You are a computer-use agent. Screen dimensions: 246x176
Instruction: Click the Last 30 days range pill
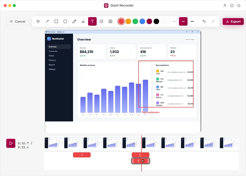[x=190, y=40]
